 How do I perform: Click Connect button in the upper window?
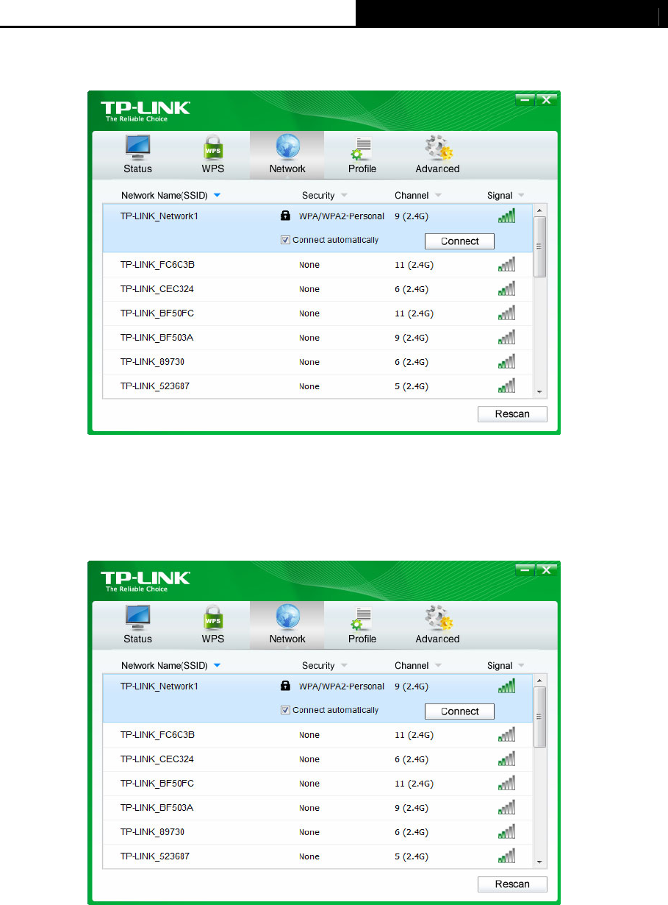(x=459, y=241)
